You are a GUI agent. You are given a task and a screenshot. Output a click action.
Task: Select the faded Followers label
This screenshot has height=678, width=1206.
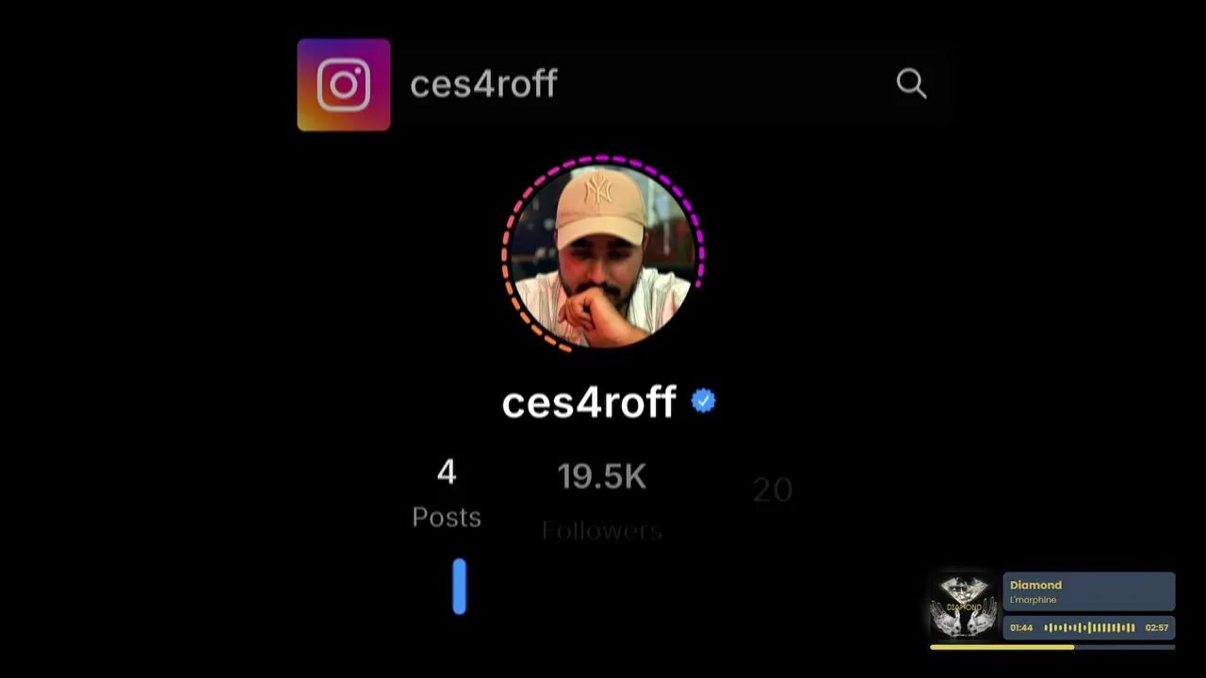tap(602, 530)
